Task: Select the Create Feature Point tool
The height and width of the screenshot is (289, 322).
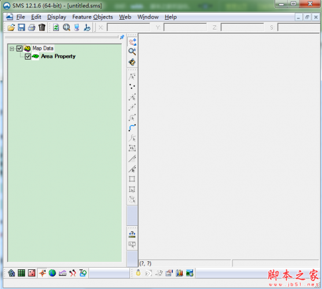Action: pyautogui.click(x=132, y=86)
